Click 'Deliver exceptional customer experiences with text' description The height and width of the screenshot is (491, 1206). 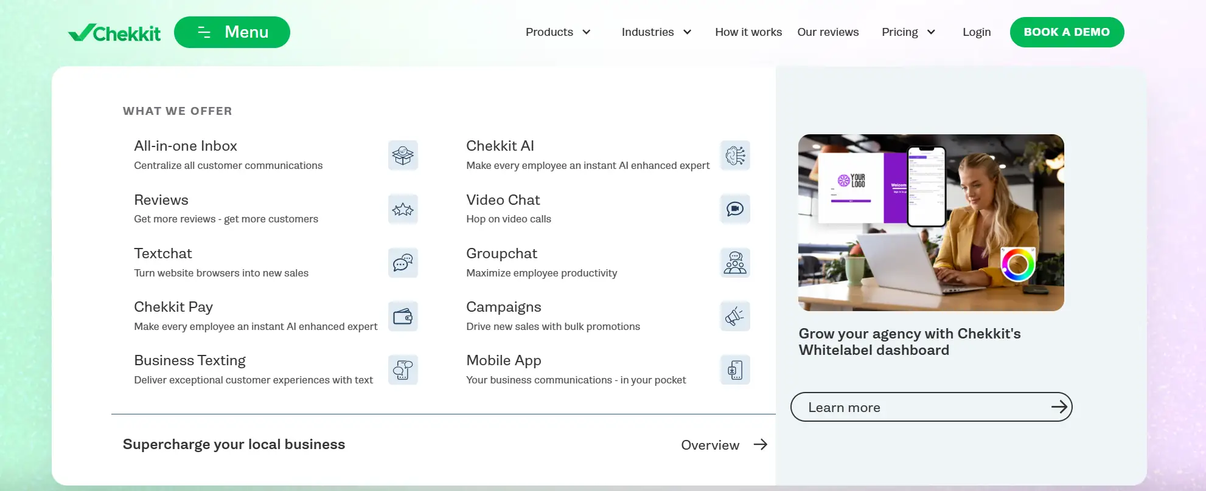[253, 380]
